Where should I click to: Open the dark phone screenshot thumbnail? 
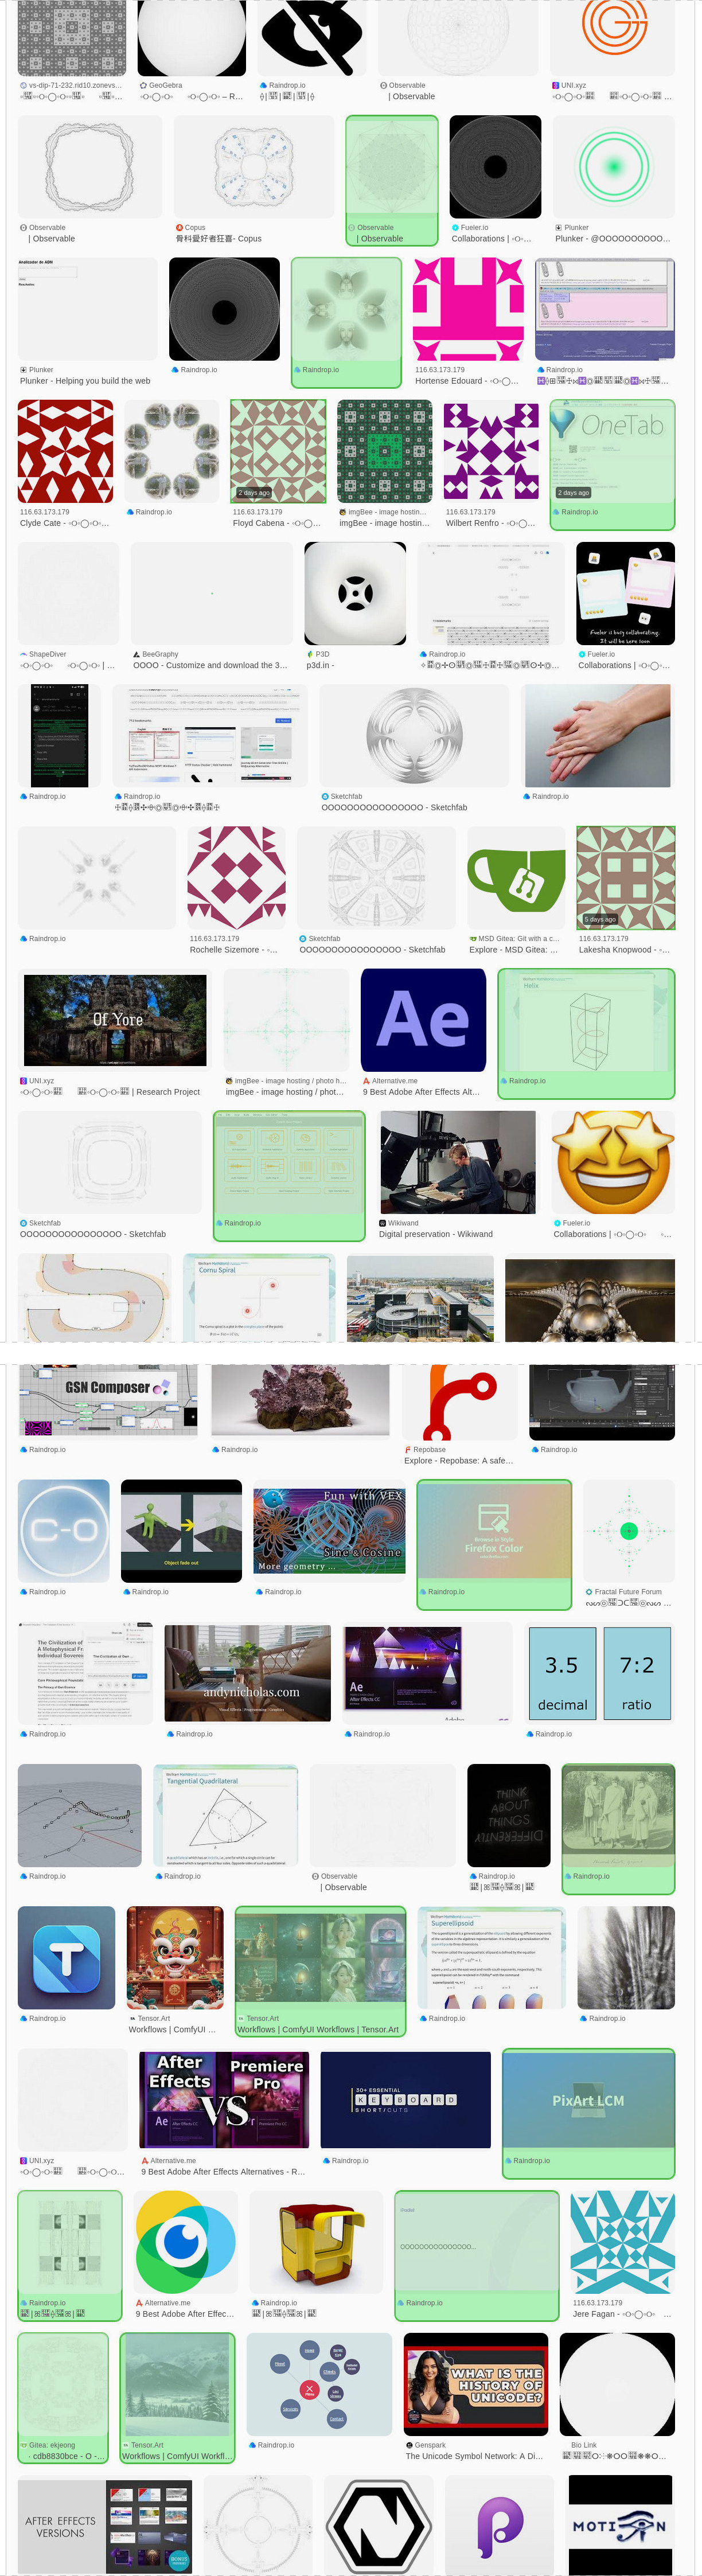tap(60, 735)
